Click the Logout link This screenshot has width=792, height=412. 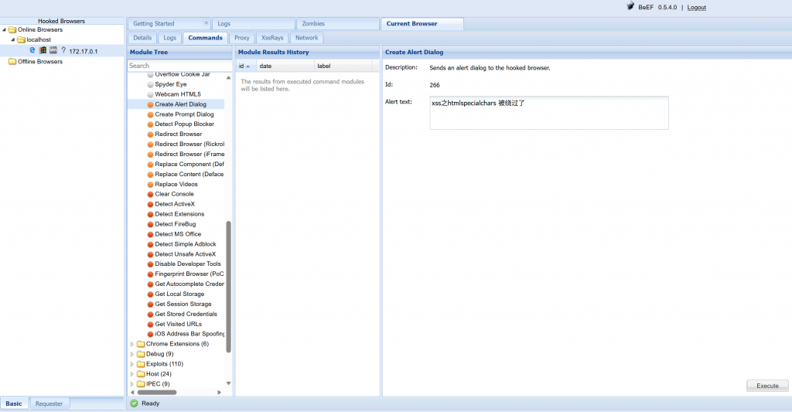tap(696, 8)
